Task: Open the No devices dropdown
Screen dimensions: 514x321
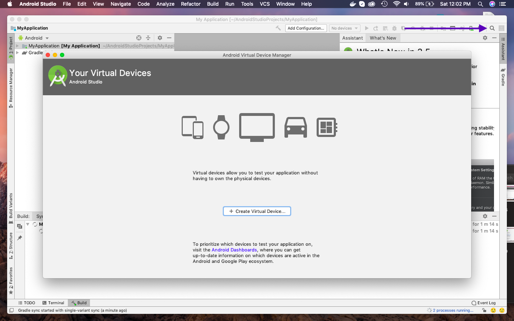Action: pyautogui.click(x=345, y=28)
